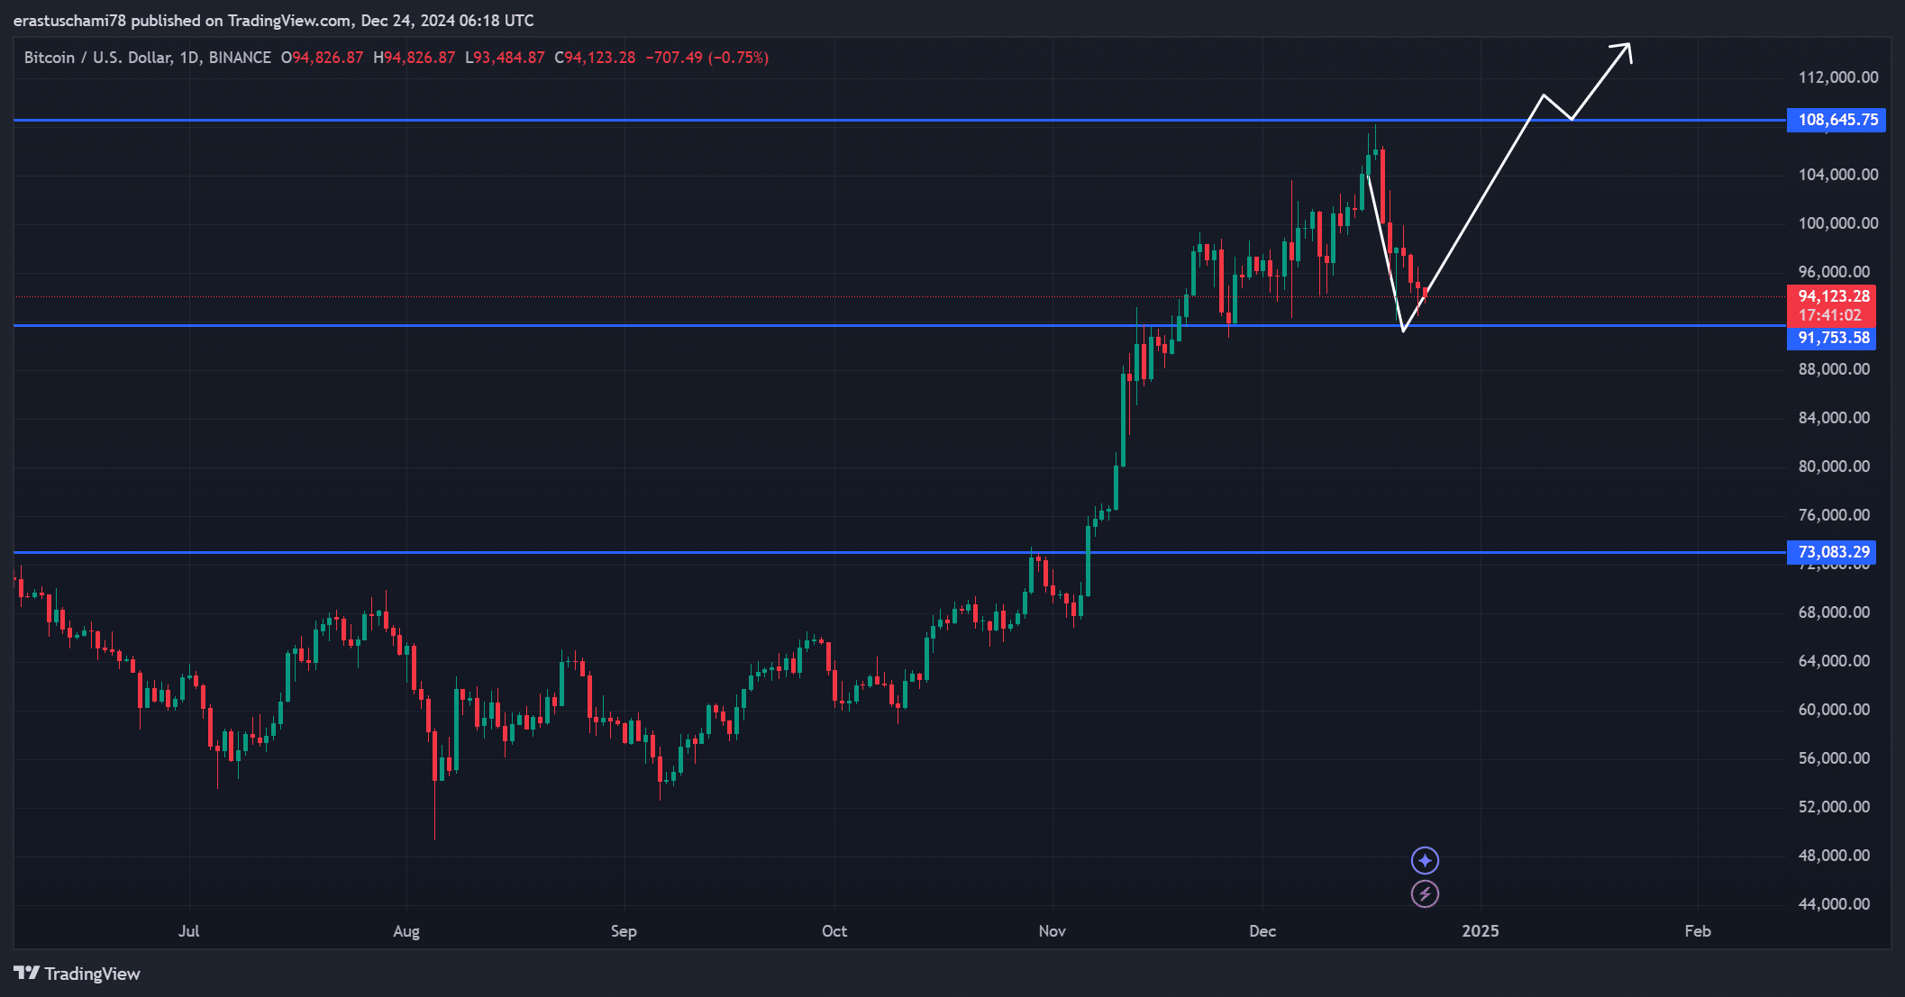Click the 104,000.00 price axis label

coord(1838,175)
